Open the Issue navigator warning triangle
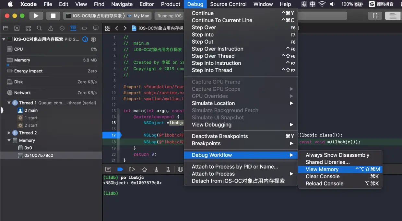402x221 pixels. (51, 28)
